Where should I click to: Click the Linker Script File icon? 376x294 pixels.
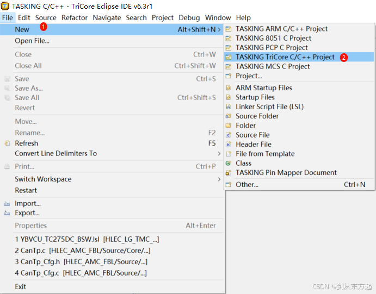229,107
